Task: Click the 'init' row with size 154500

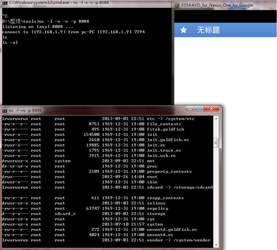Action: pyautogui.click(x=80, y=135)
